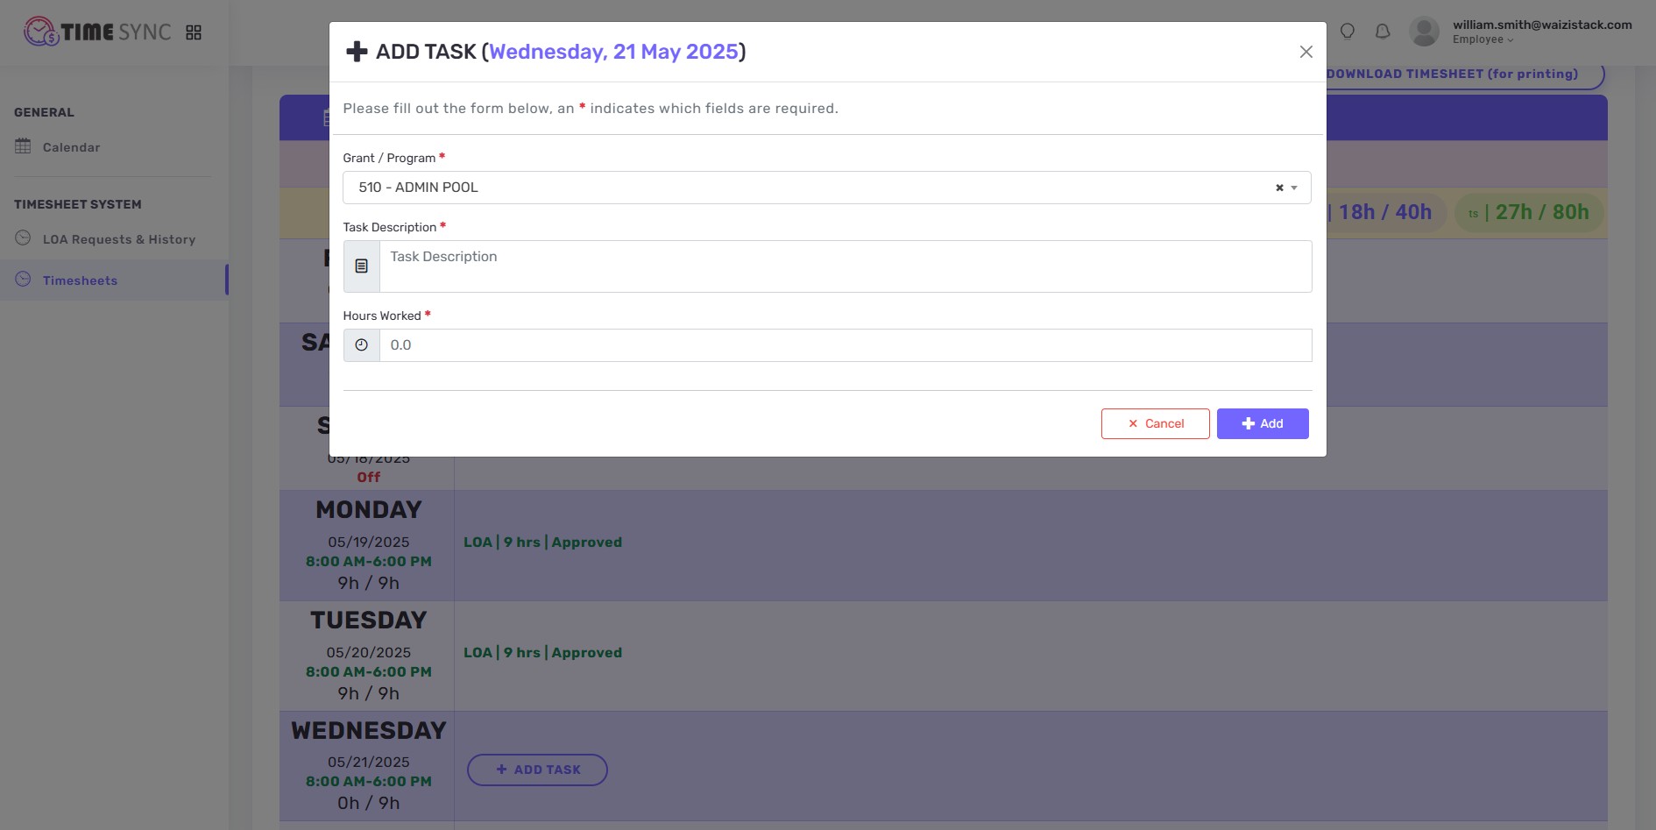Open the Grant dropdown caret arrow
The height and width of the screenshot is (830, 1656).
[x=1292, y=187]
